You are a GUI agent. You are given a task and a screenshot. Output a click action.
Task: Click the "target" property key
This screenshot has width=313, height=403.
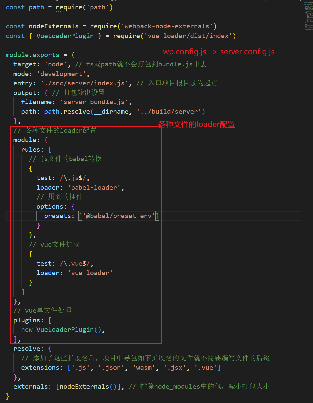[x=25, y=64]
